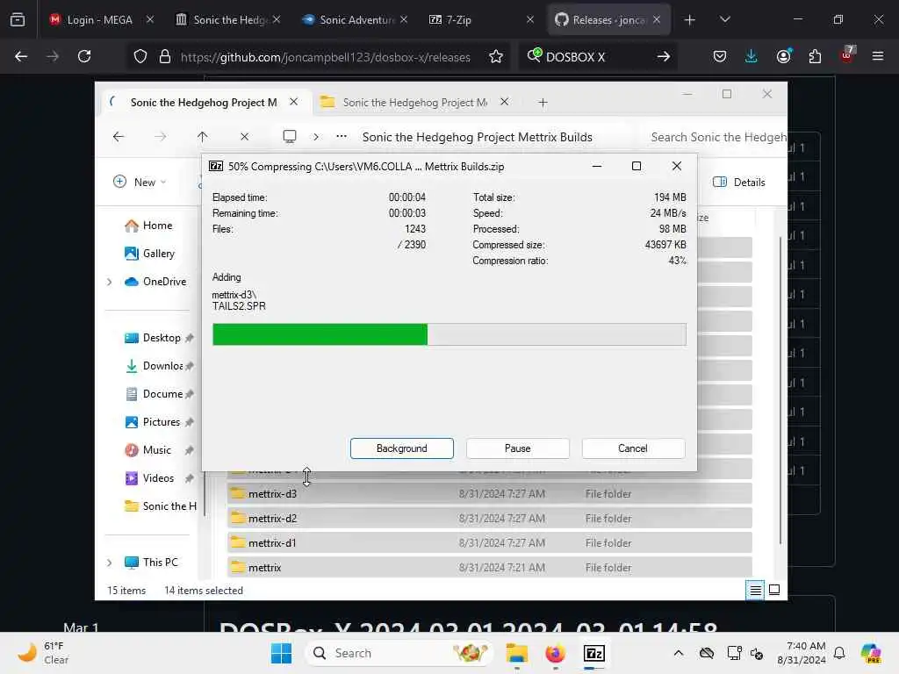Show hidden breadcrumb path ellipsis
This screenshot has width=899, height=674.
(x=342, y=136)
